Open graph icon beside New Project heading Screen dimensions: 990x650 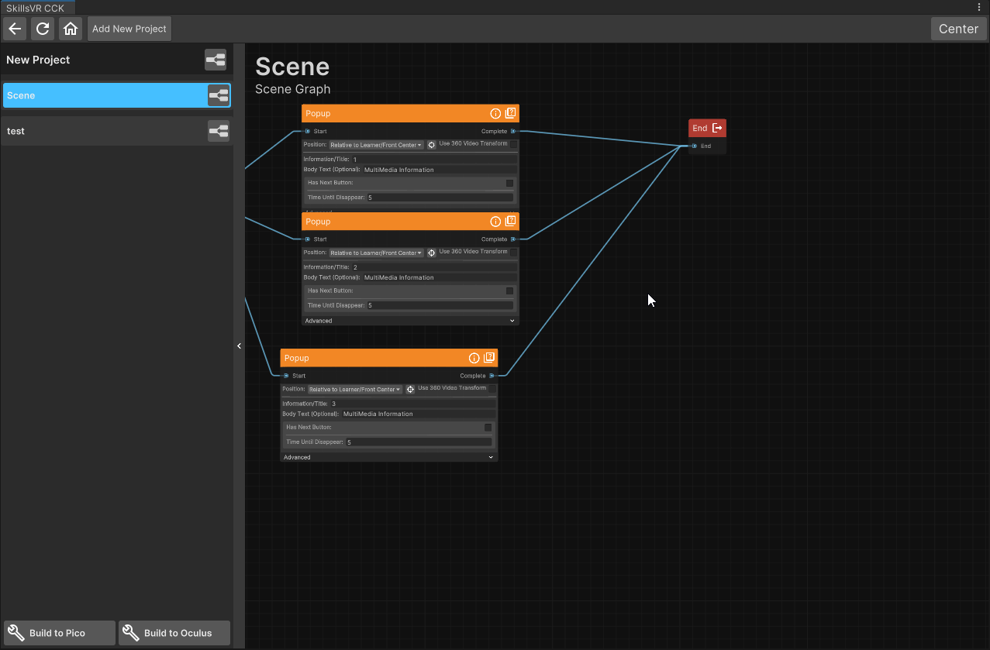[x=216, y=60]
